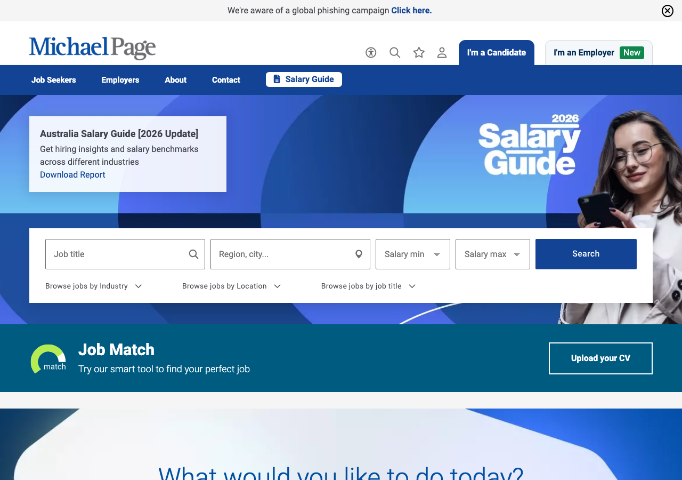682x480 pixels.
Task: Expand Browse jobs by Industry
Action: pos(94,286)
